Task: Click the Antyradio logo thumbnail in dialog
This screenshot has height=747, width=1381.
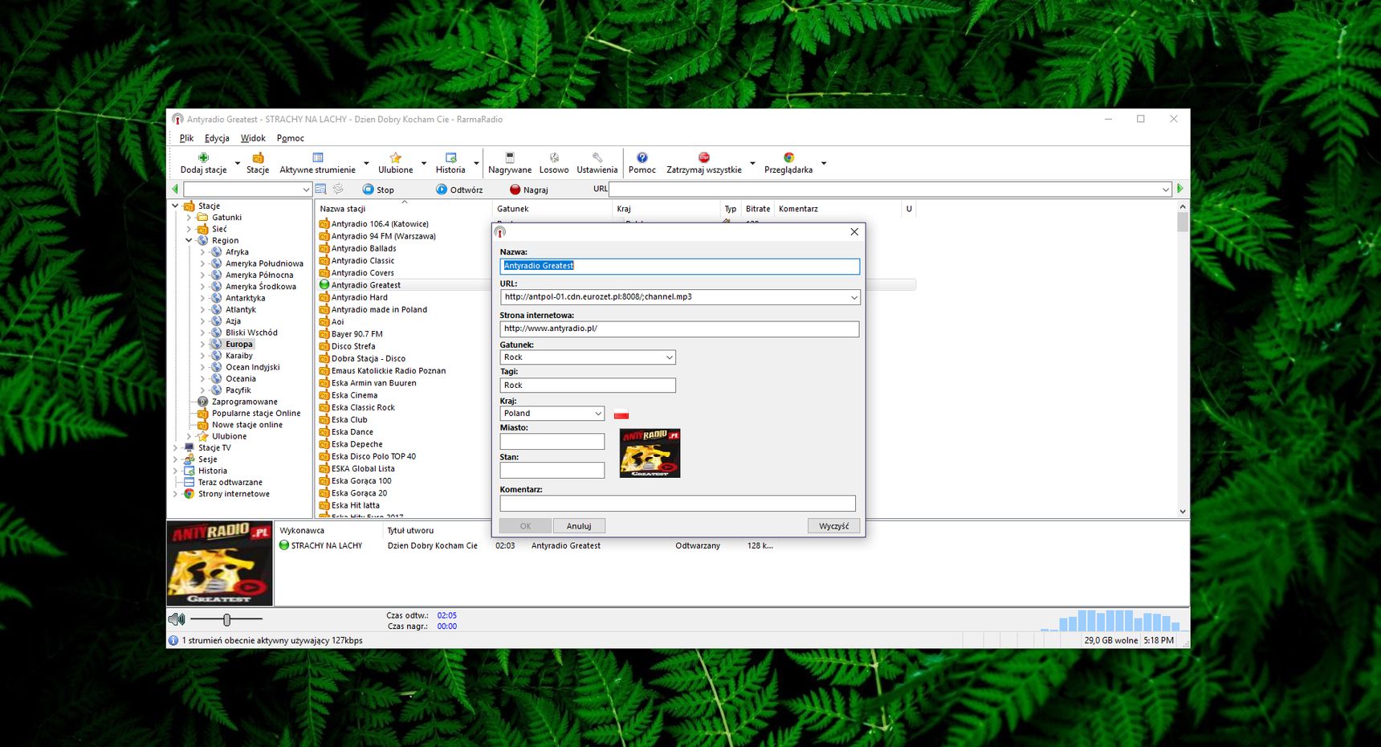Action: click(x=650, y=453)
